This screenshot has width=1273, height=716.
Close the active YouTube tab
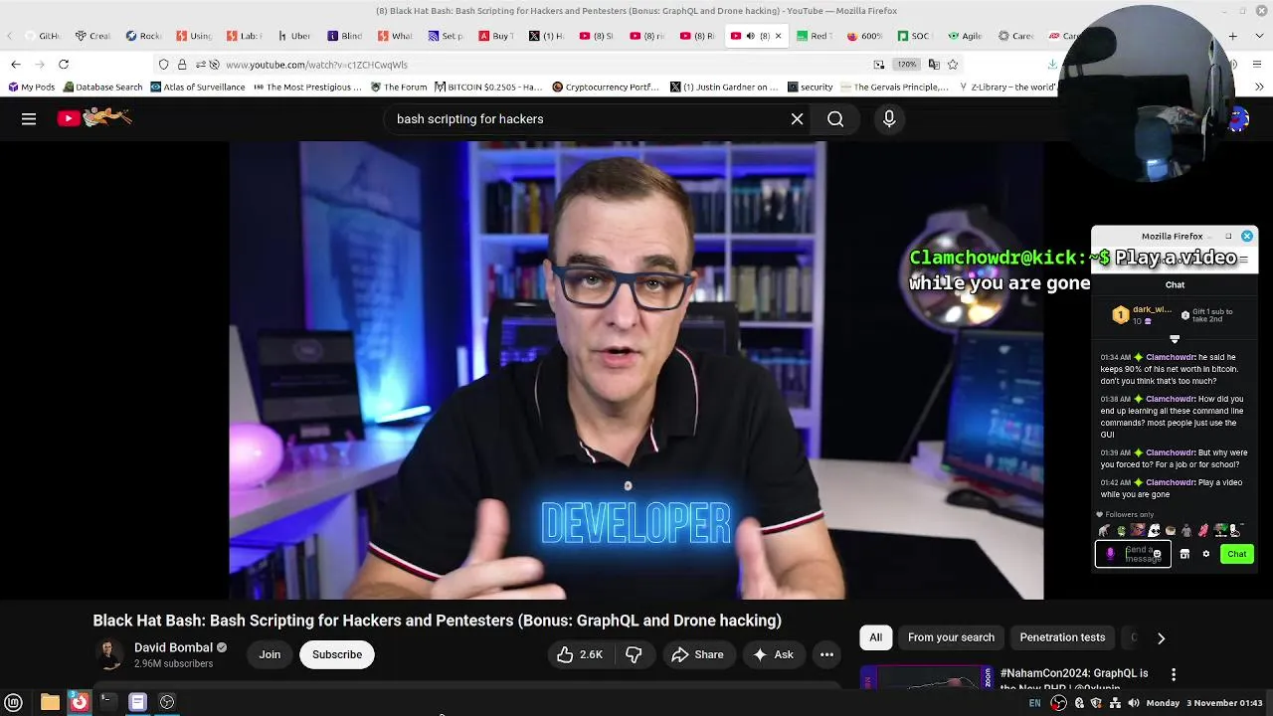click(778, 36)
